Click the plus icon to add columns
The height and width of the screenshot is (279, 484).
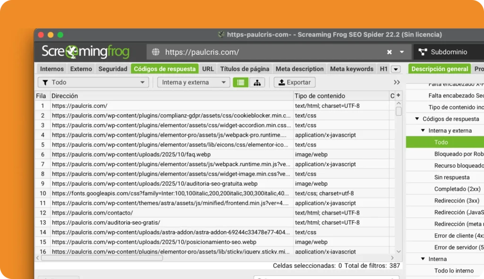coord(398,96)
